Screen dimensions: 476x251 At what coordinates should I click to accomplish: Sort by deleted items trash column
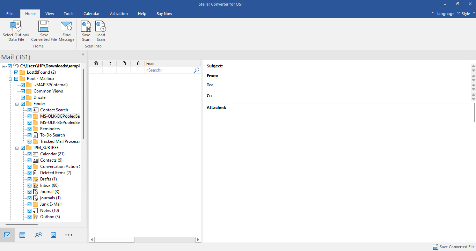(x=96, y=64)
